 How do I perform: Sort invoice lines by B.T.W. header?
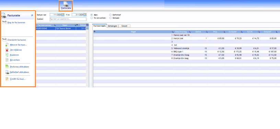(250, 32)
